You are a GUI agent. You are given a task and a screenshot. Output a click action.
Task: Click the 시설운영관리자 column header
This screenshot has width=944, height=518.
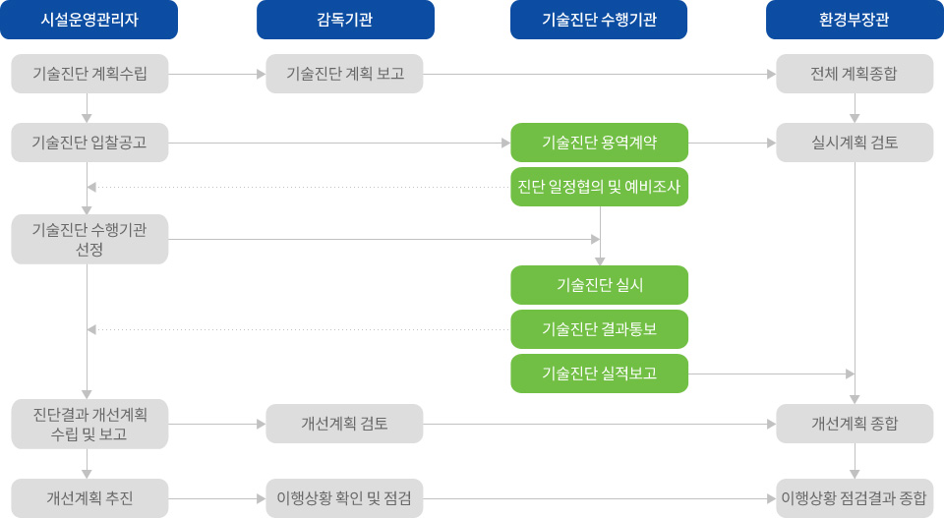(89, 20)
